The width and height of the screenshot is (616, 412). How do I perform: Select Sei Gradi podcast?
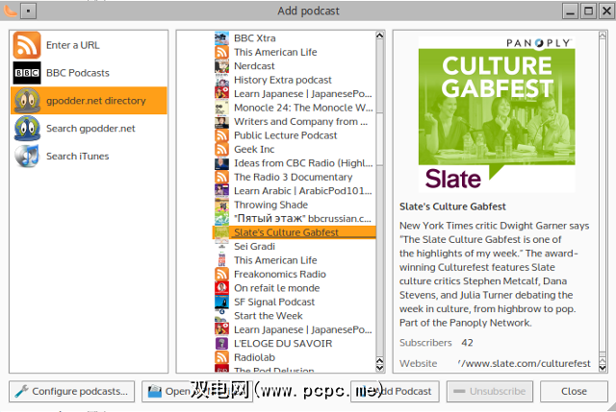click(x=295, y=247)
